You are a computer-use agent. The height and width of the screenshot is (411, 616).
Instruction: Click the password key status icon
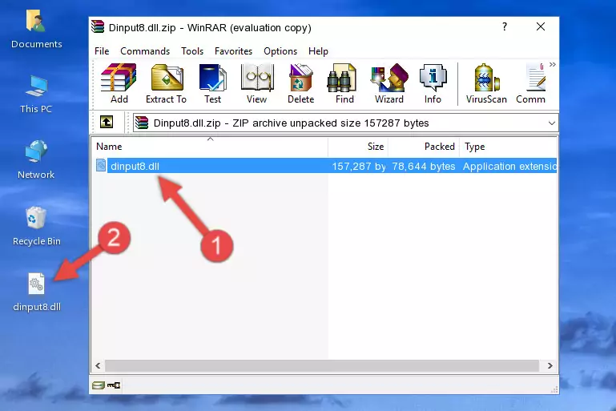click(x=114, y=385)
